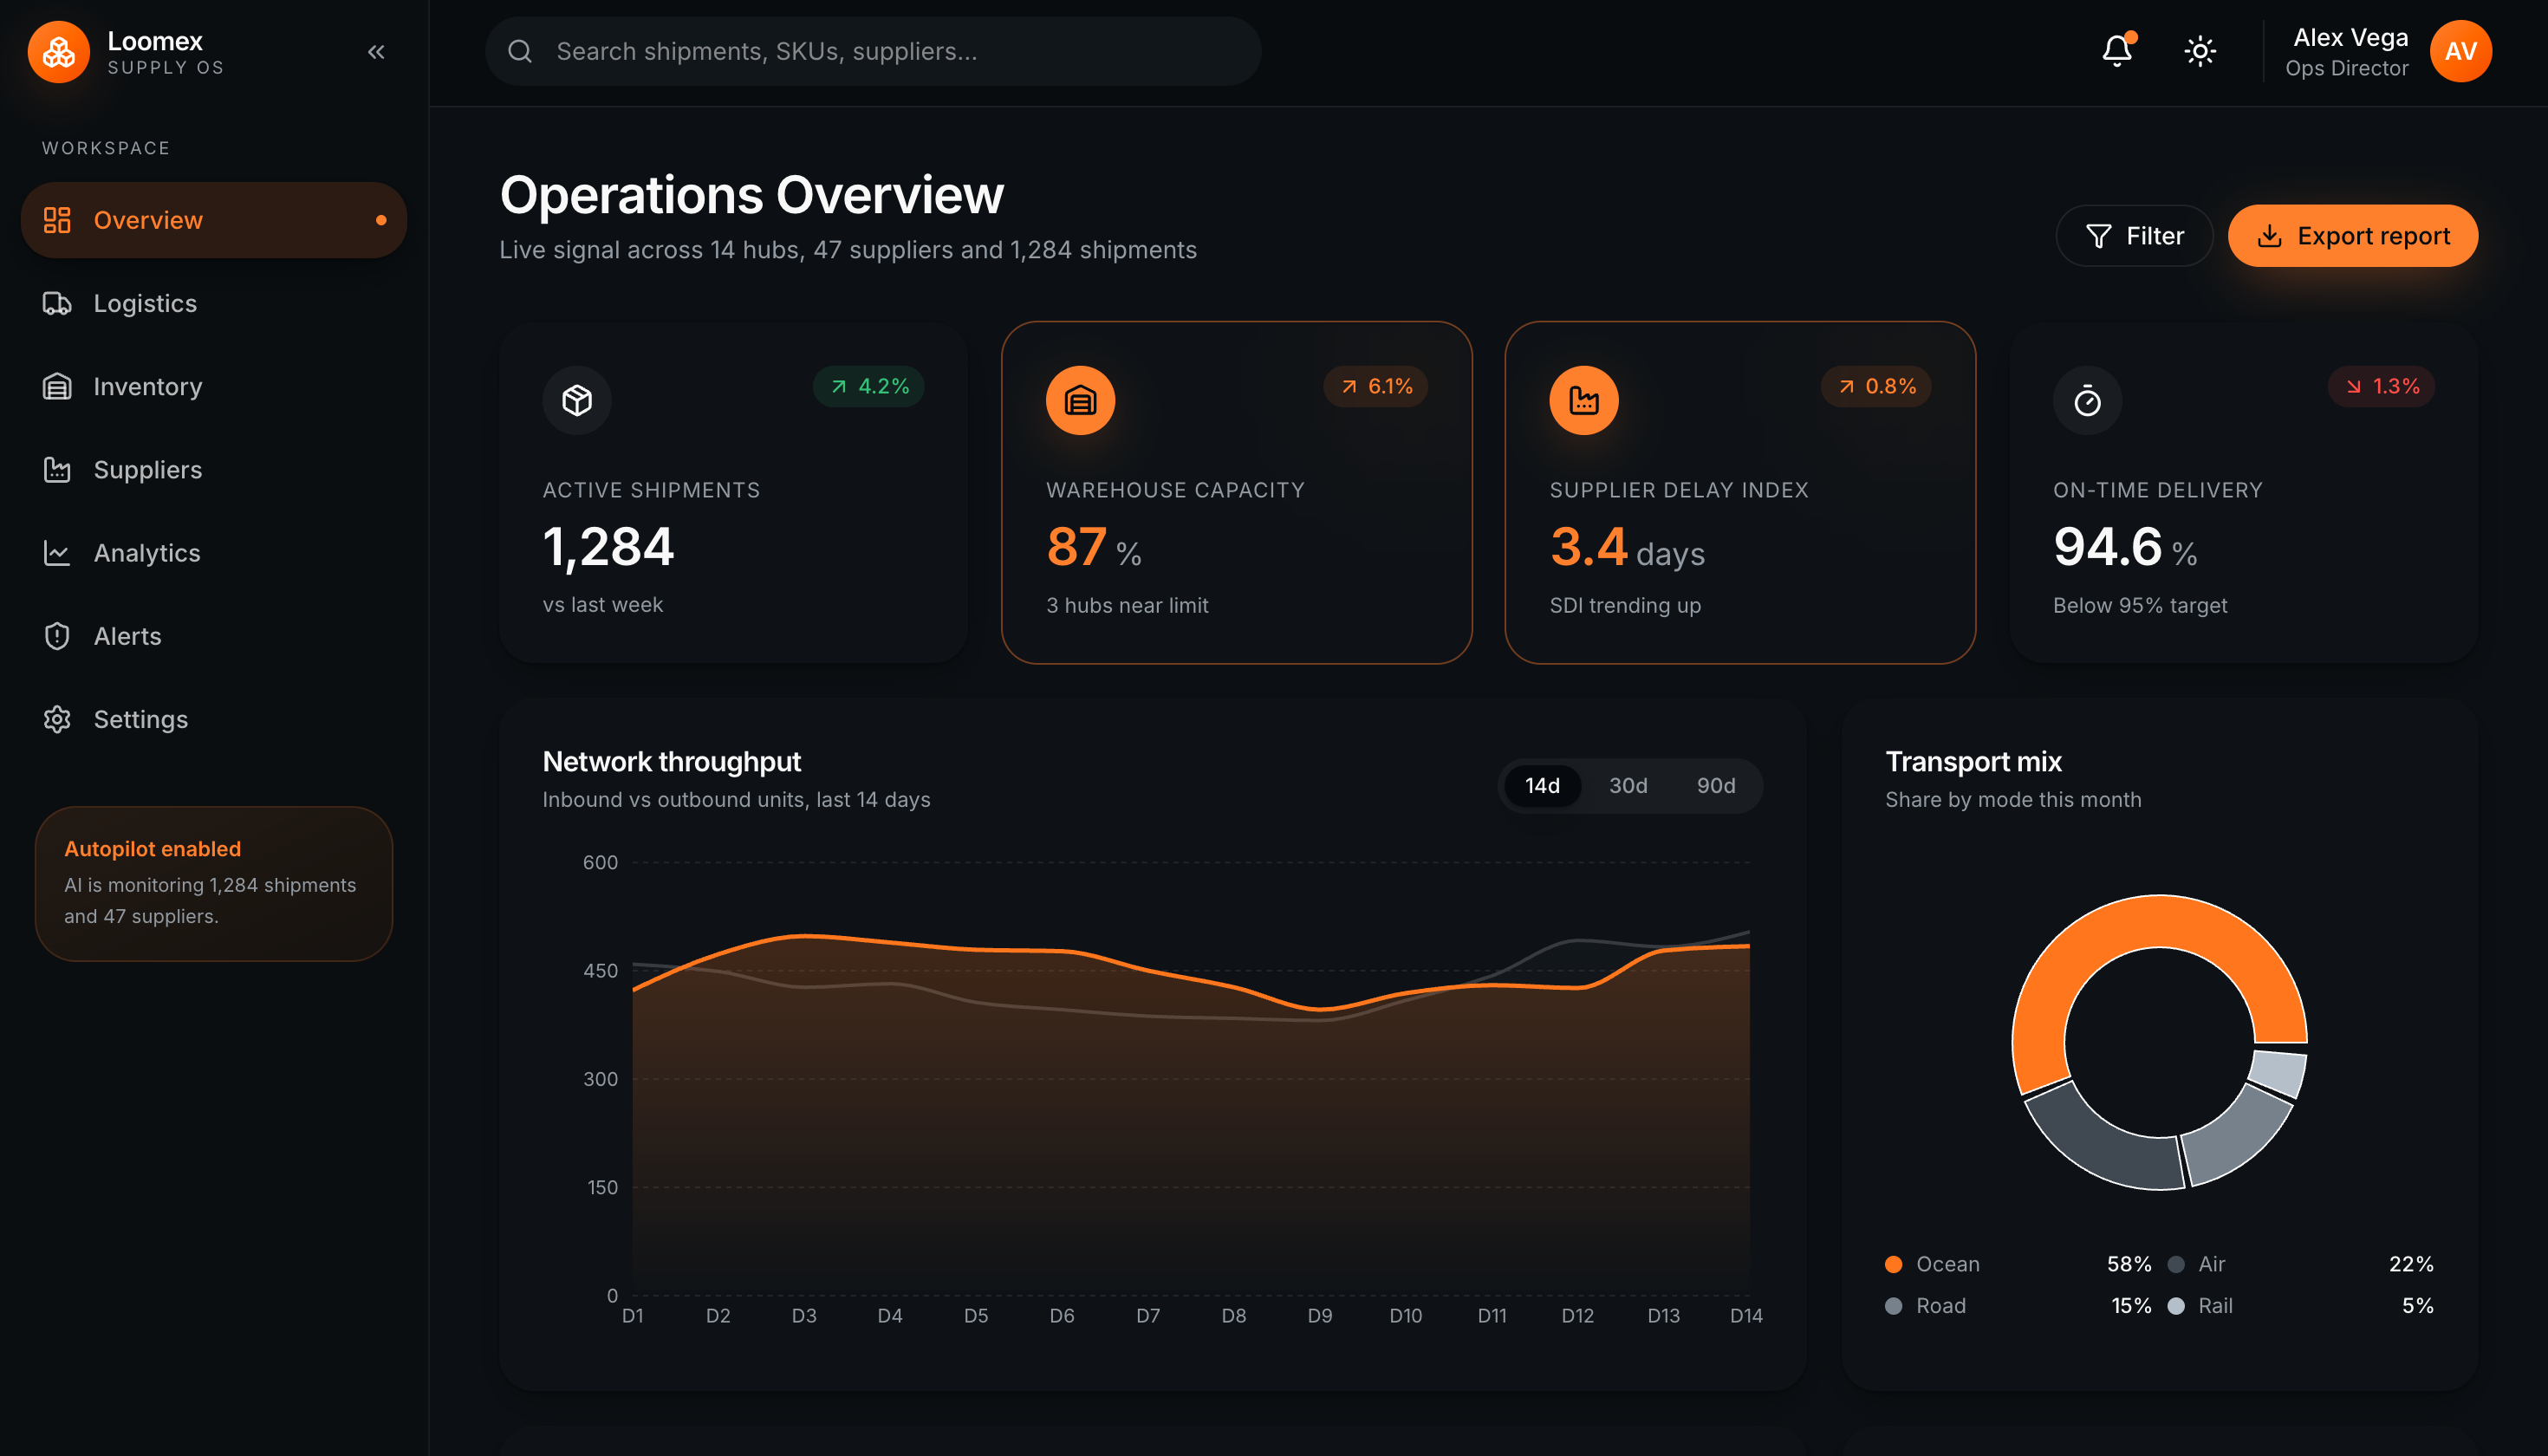Navigate to Suppliers
The width and height of the screenshot is (2548, 1456).
214,469
